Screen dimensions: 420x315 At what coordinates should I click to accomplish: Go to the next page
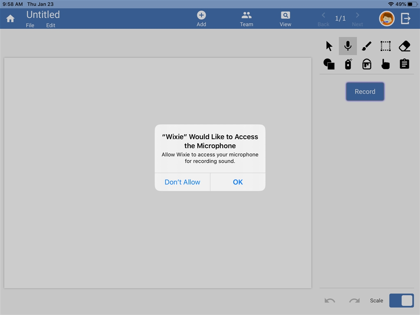pyautogui.click(x=357, y=19)
